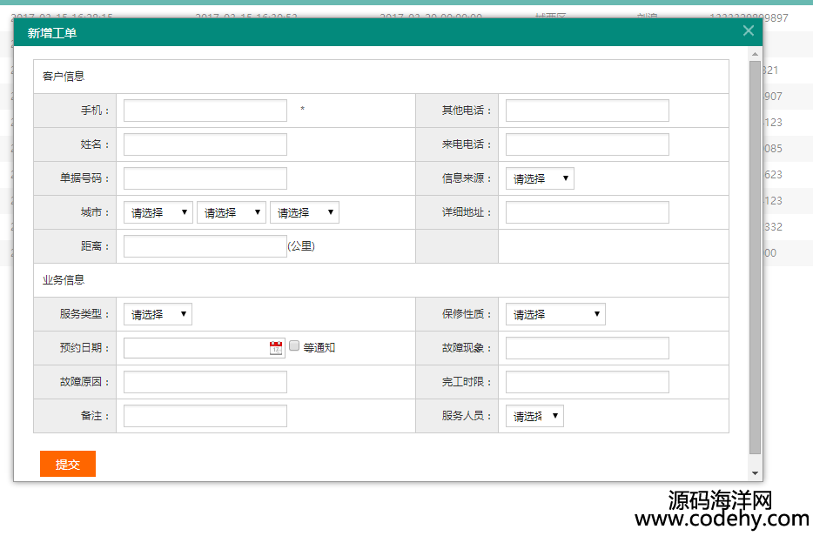Submit the form with 提交 button

pos(68,464)
